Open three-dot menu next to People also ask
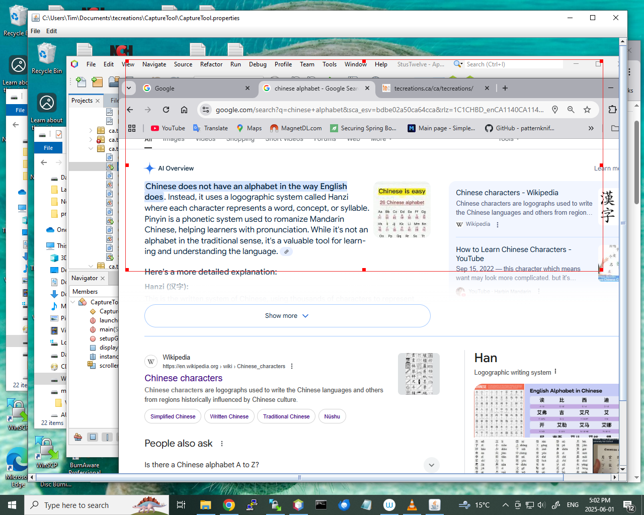Viewport: 644px width, 515px height. 221,444
